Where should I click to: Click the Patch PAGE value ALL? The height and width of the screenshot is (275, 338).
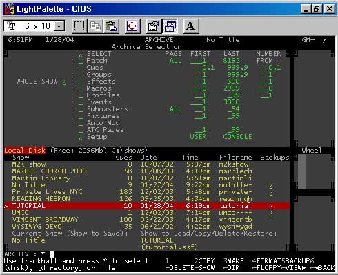tap(175, 61)
